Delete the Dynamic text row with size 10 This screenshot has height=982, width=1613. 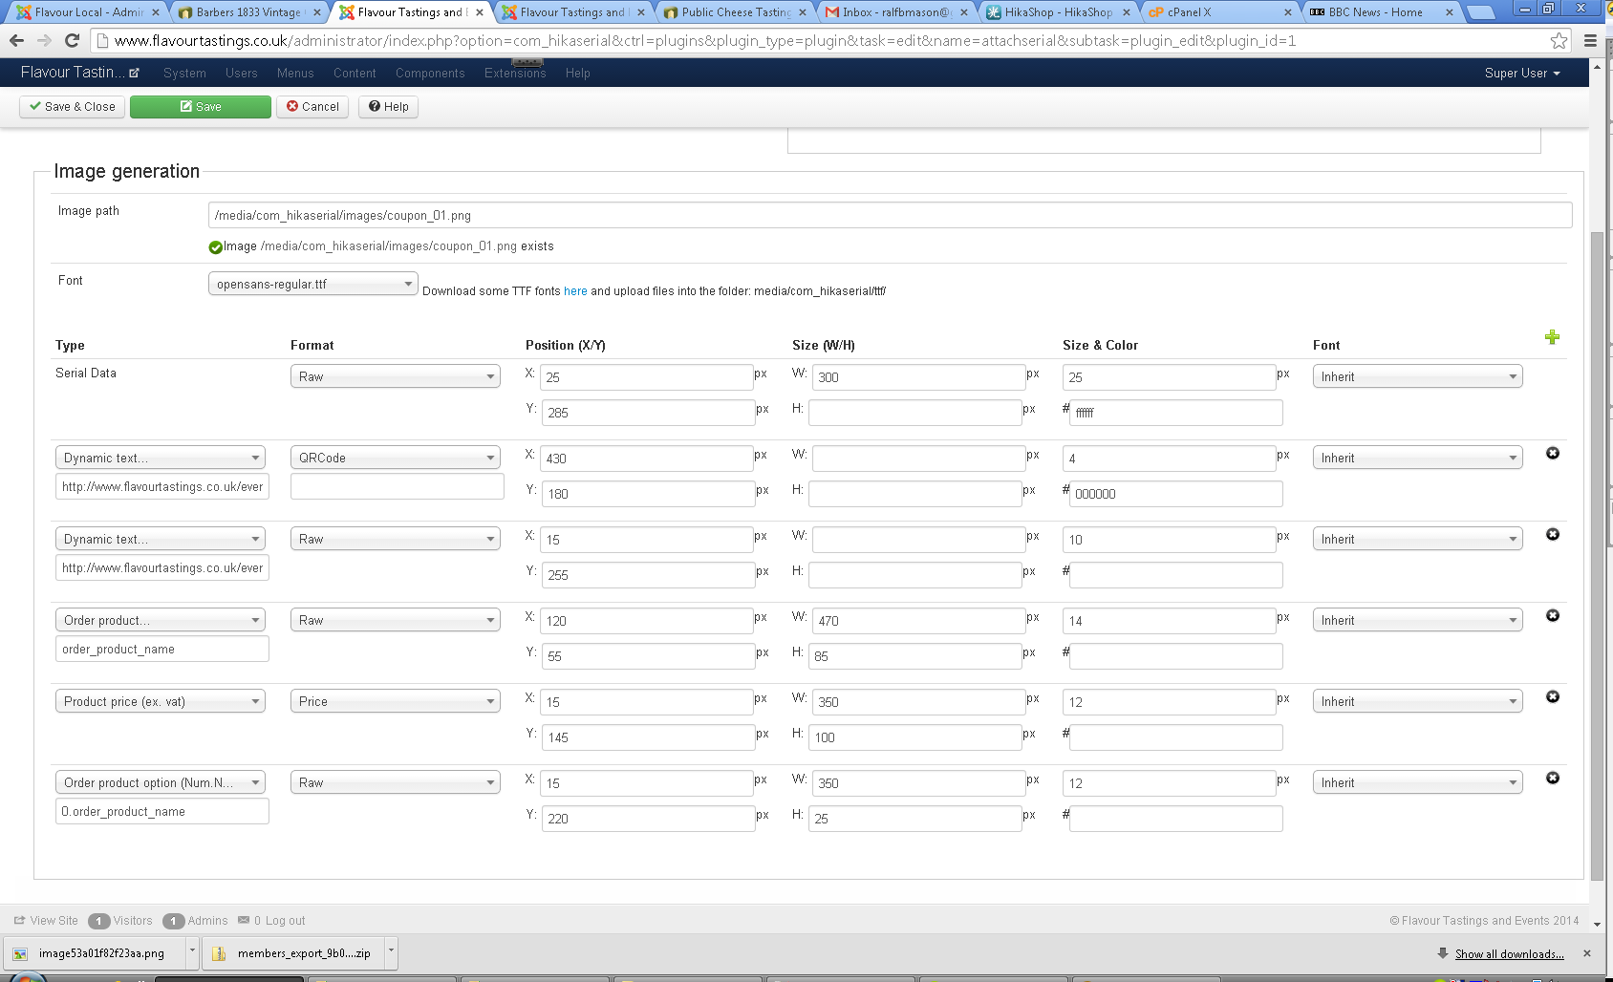point(1553,534)
